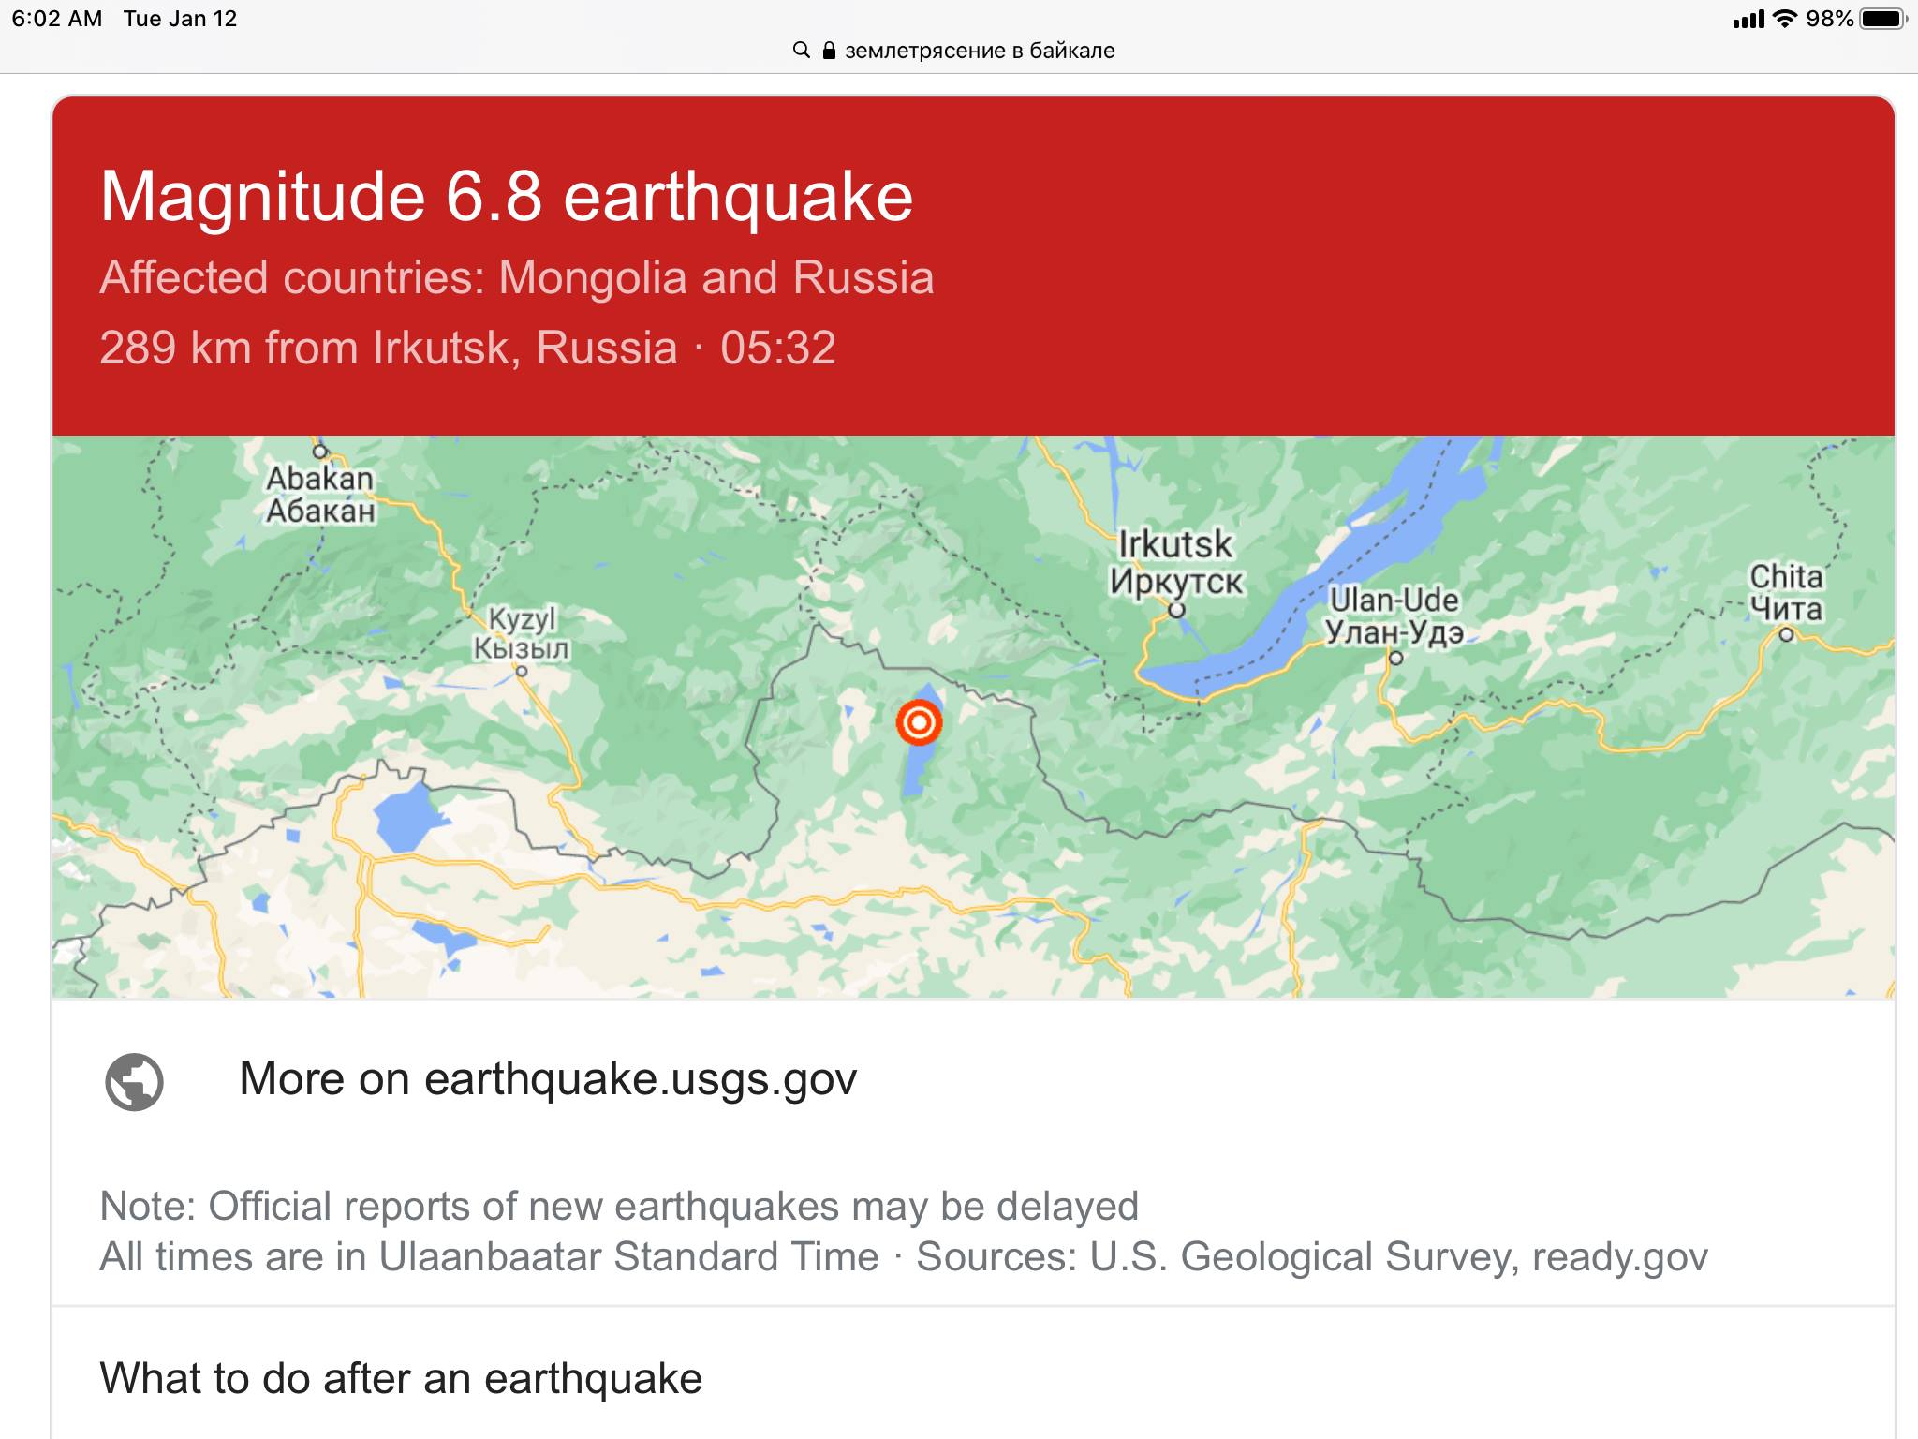Tap the cellular signal bars icon
This screenshot has height=1439, width=1918.
[x=1748, y=19]
